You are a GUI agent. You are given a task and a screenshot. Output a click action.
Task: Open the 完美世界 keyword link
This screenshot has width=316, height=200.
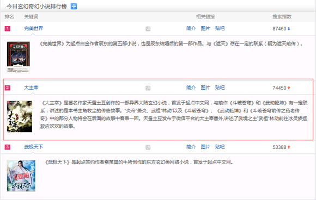click(x=33, y=29)
